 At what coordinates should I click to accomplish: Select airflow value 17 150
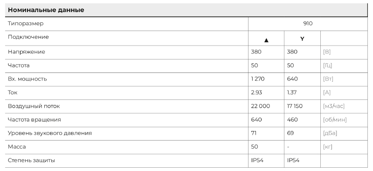(295, 106)
